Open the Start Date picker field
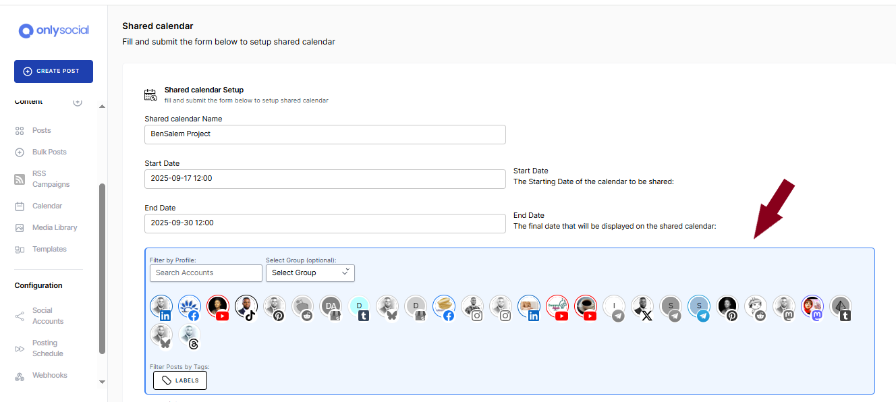The height and width of the screenshot is (402, 896). click(x=325, y=179)
